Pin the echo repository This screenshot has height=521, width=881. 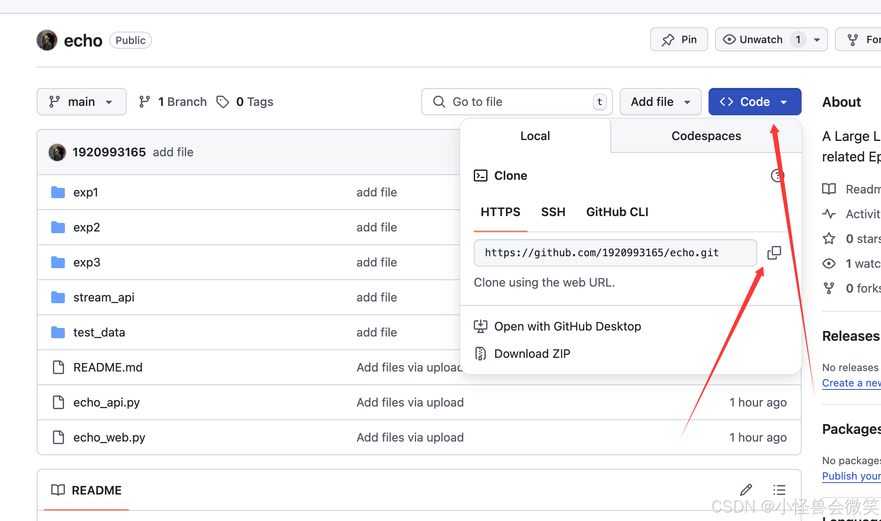(x=679, y=40)
